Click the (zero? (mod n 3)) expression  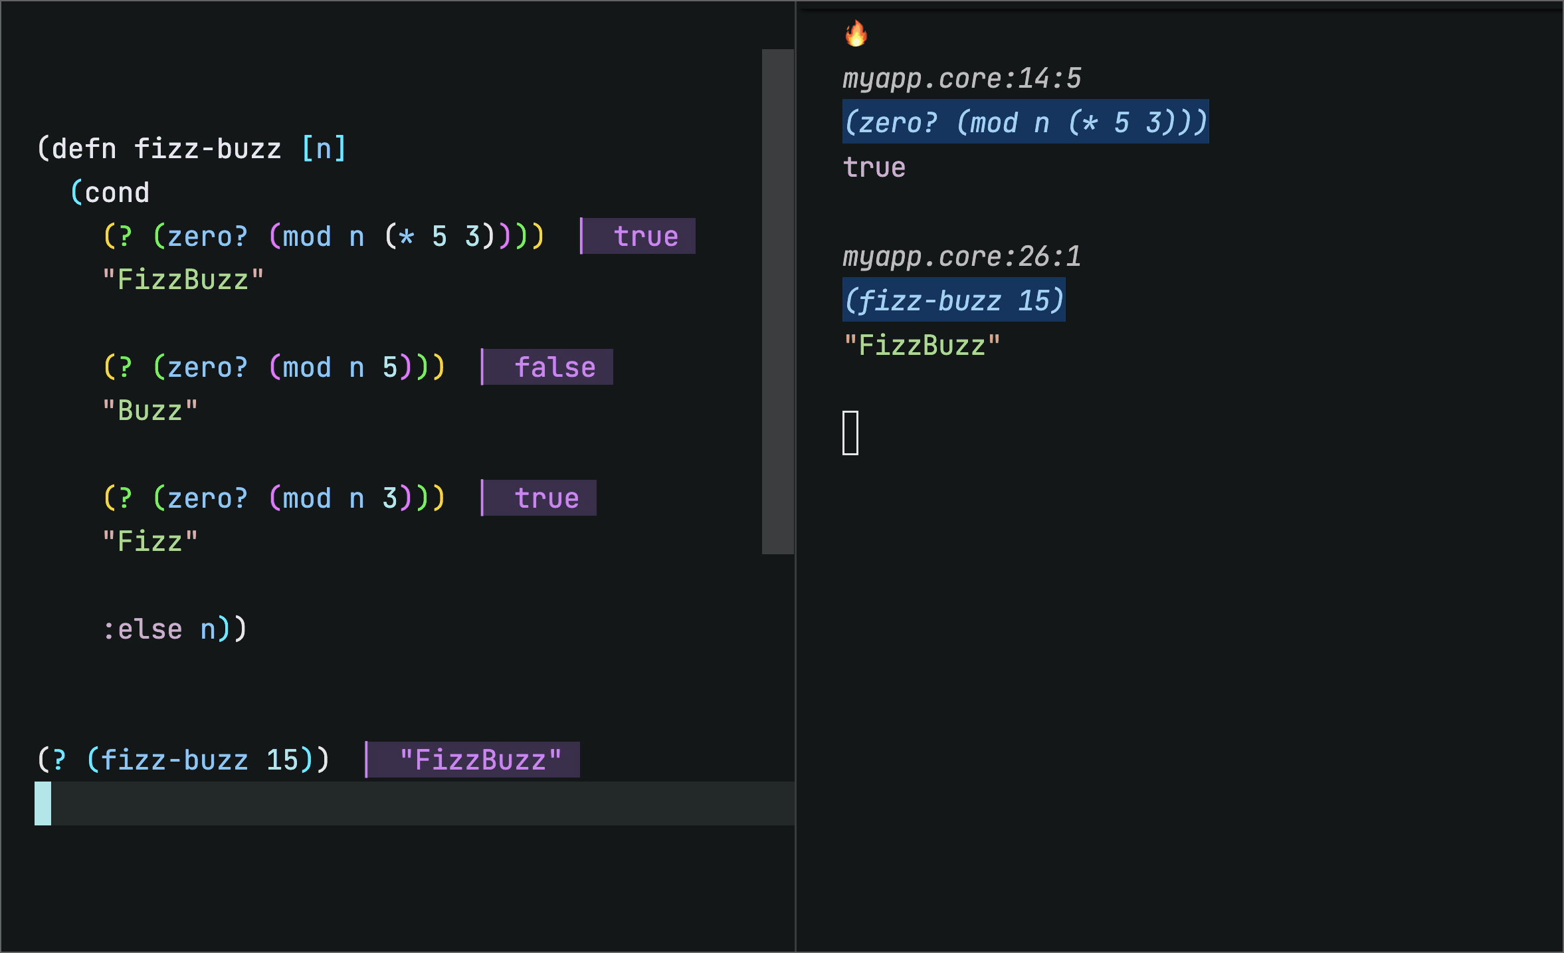click(x=291, y=498)
